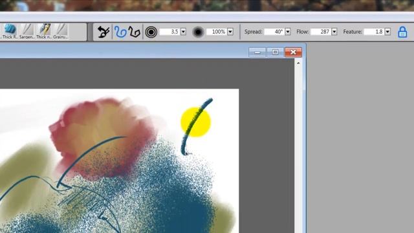Open the Flow dropdown arrow
414x233 pixels.
click(334, 32)
